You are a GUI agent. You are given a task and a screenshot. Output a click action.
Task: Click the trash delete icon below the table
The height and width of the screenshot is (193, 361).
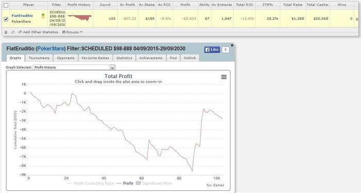tap(6, 32)
